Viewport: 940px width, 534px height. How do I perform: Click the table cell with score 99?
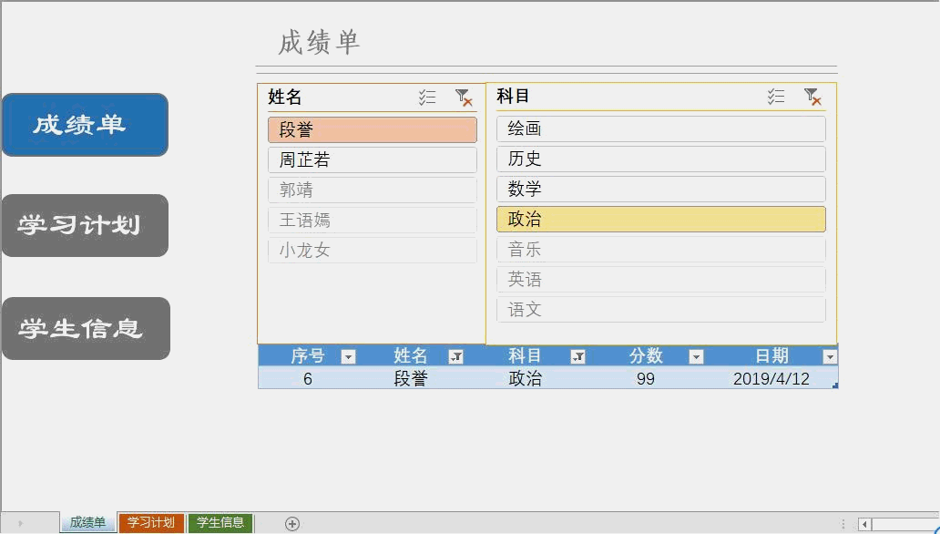[646, 378]
